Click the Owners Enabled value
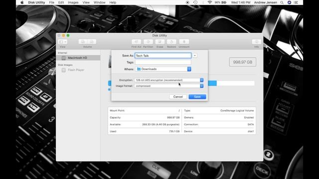The height and width of the screenshot is (179, 319). click(x=249, y=117)
